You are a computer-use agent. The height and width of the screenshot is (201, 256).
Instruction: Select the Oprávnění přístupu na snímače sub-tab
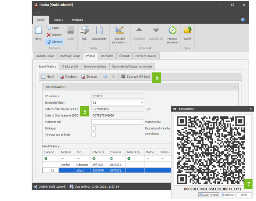click(x=132, y=66)
